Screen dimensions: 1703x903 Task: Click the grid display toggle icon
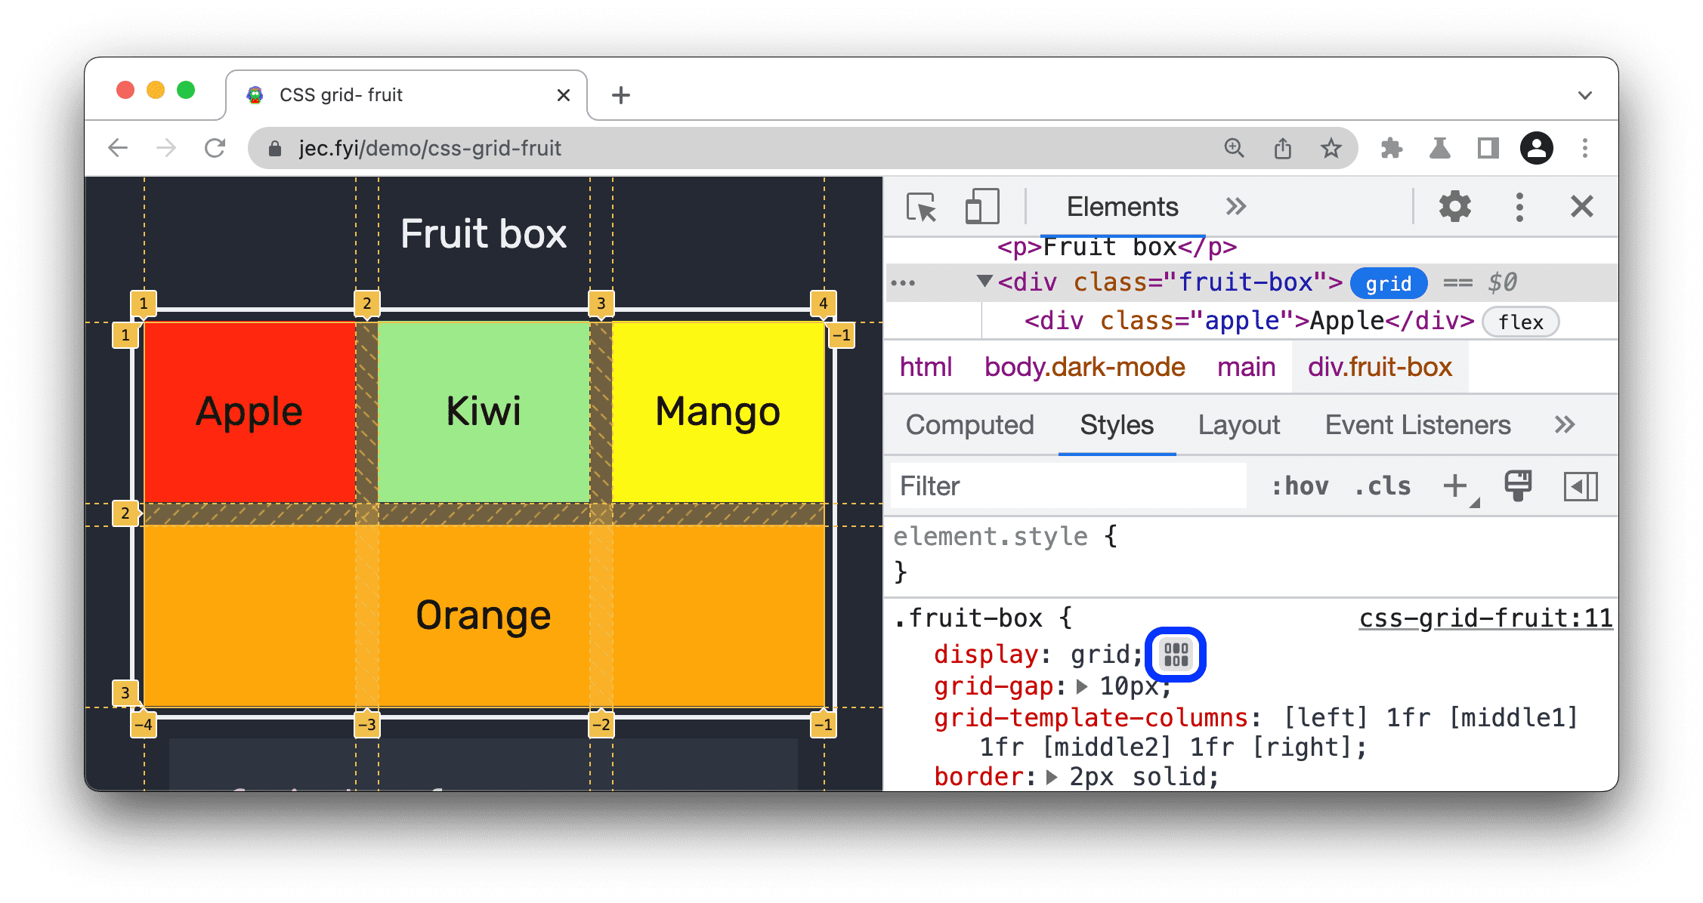1175,655
